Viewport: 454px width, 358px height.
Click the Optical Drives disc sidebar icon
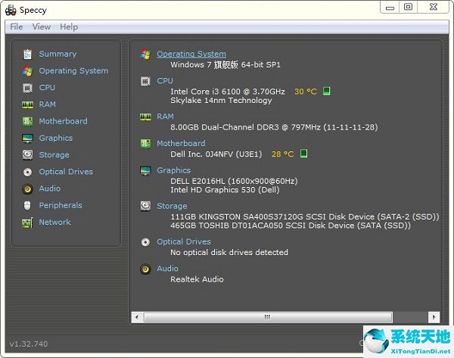pos(27,172)
